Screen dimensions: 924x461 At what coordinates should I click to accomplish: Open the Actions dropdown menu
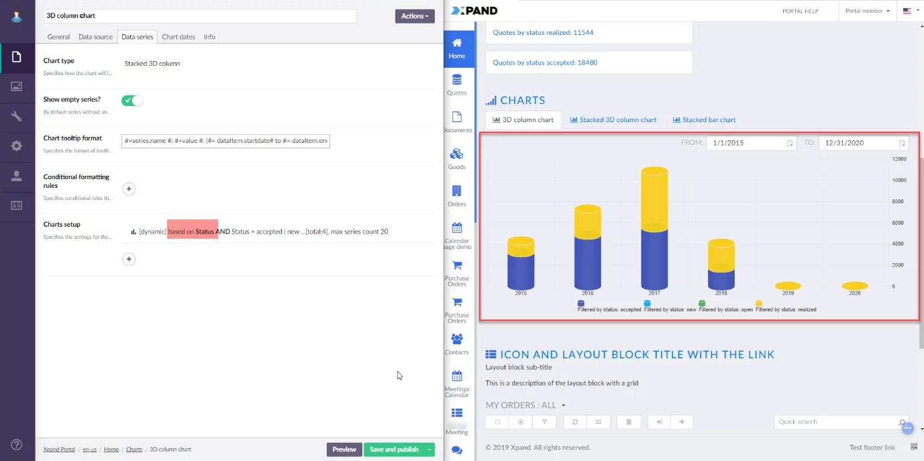pos(415,16)
